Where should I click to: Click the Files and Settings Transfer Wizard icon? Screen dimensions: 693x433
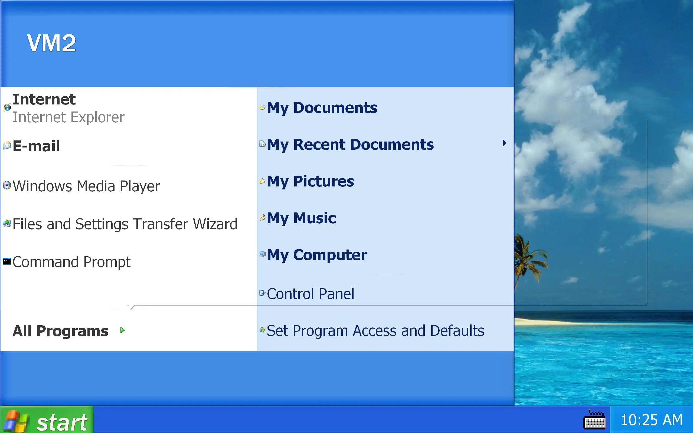7,223
